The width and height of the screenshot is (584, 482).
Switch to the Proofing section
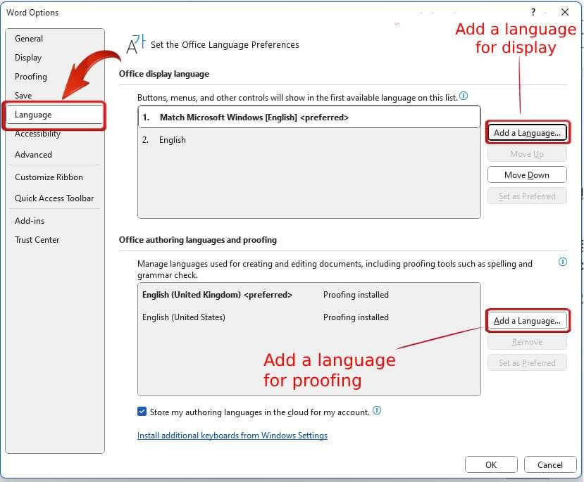point(30,76)
